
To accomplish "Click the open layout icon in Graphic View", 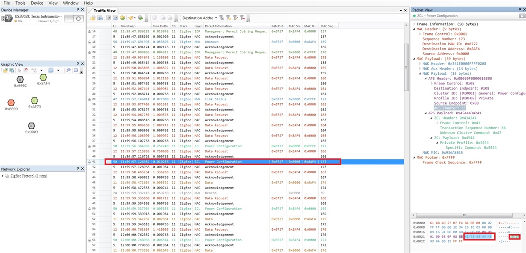I will coord(6,70).
